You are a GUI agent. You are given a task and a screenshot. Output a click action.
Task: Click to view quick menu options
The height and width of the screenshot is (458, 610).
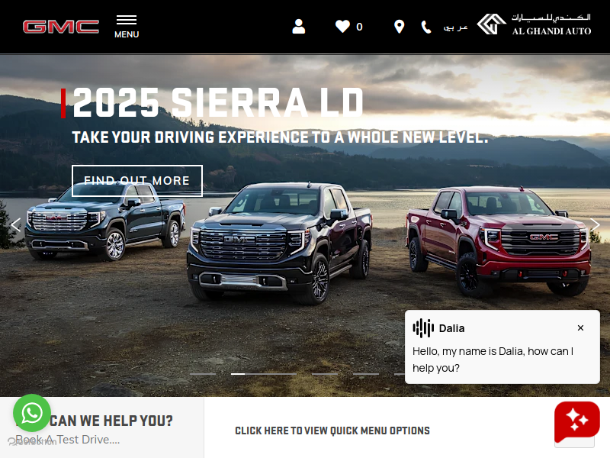tap(332, 431)
